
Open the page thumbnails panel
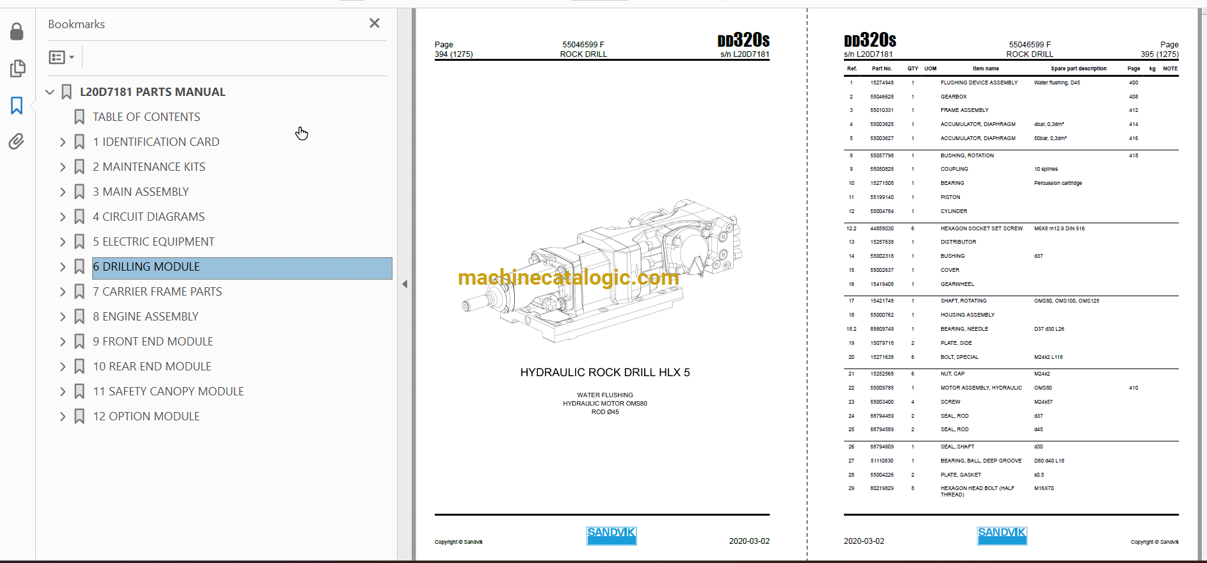tap(17, 68)
